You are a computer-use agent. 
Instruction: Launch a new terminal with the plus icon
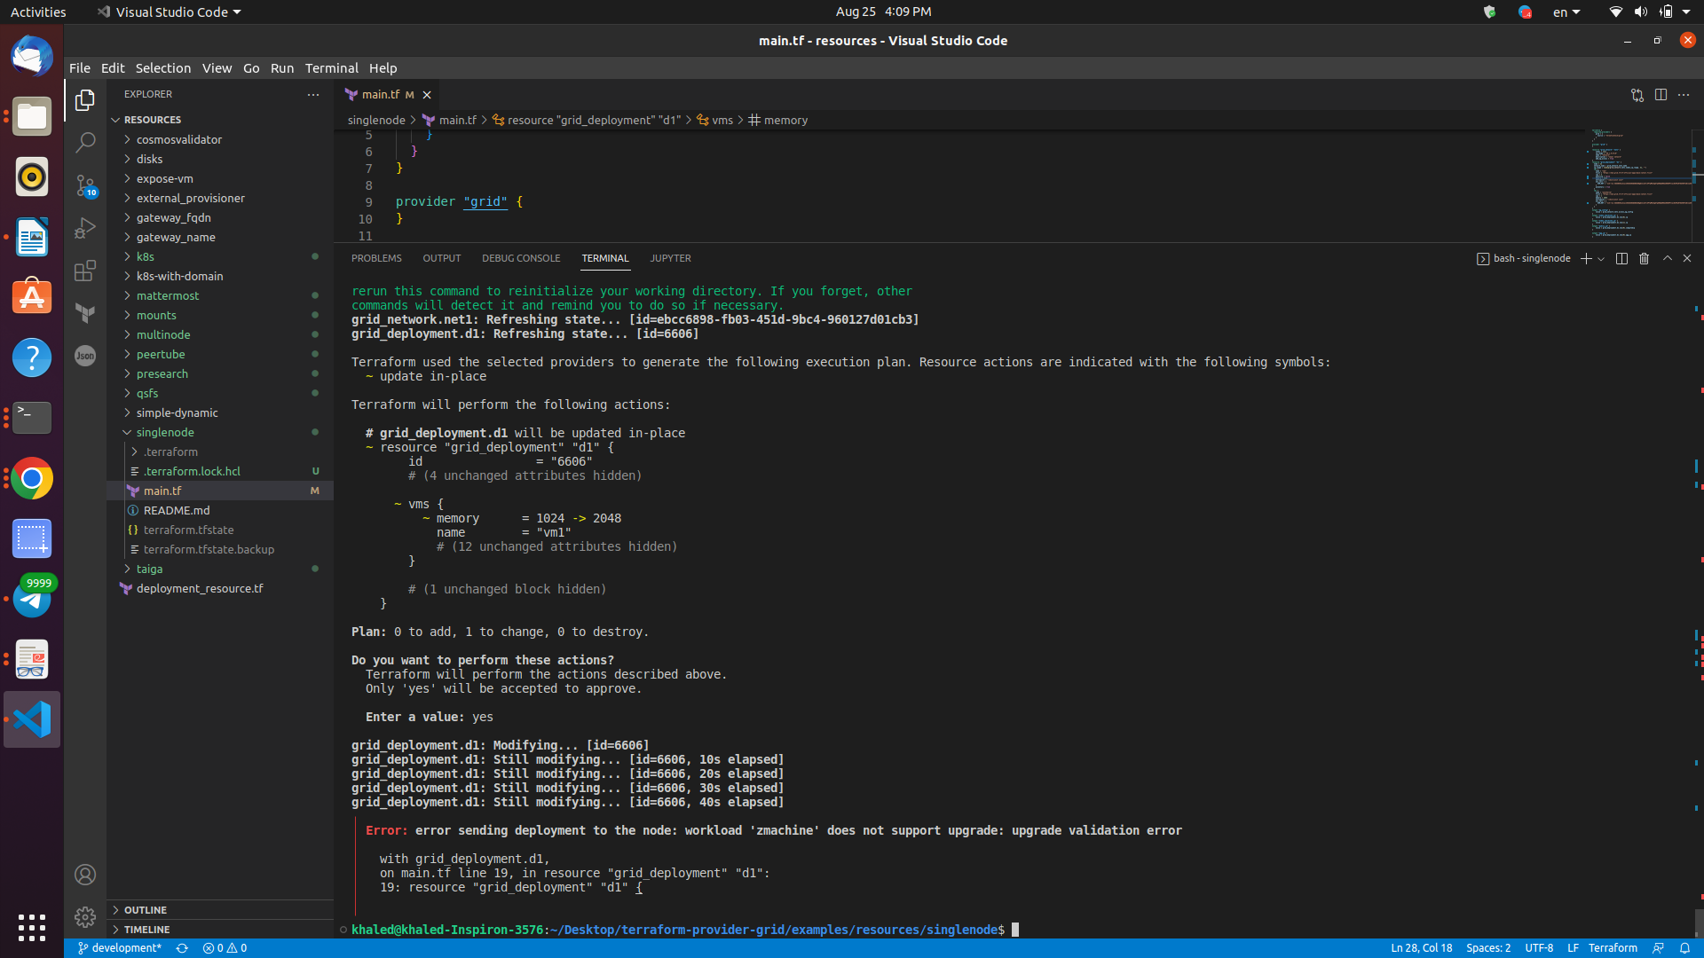pos(1587,258)
